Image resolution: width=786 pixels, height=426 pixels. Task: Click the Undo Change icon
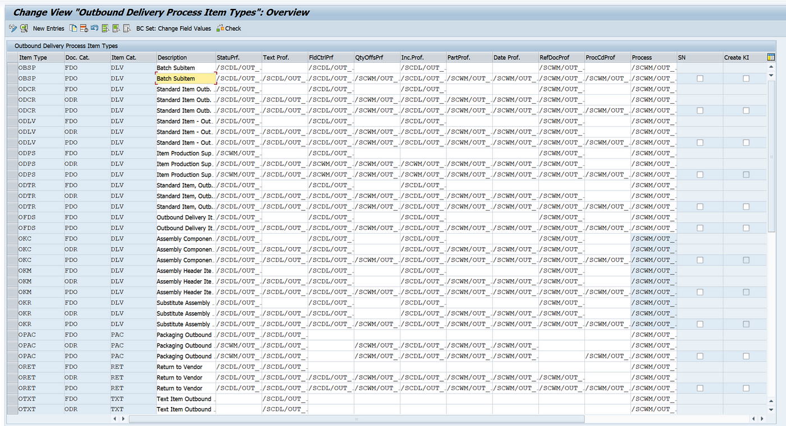pos(94,28)
